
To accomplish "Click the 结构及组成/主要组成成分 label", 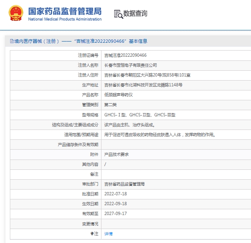I will pos(75,125).
